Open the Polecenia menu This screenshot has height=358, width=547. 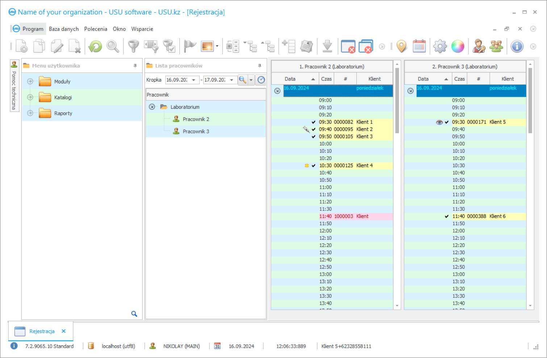click(x=96, y=29)
